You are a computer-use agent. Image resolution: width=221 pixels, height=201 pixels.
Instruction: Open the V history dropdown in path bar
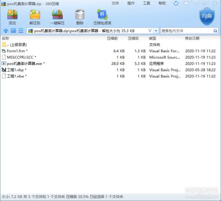[150, 31]
